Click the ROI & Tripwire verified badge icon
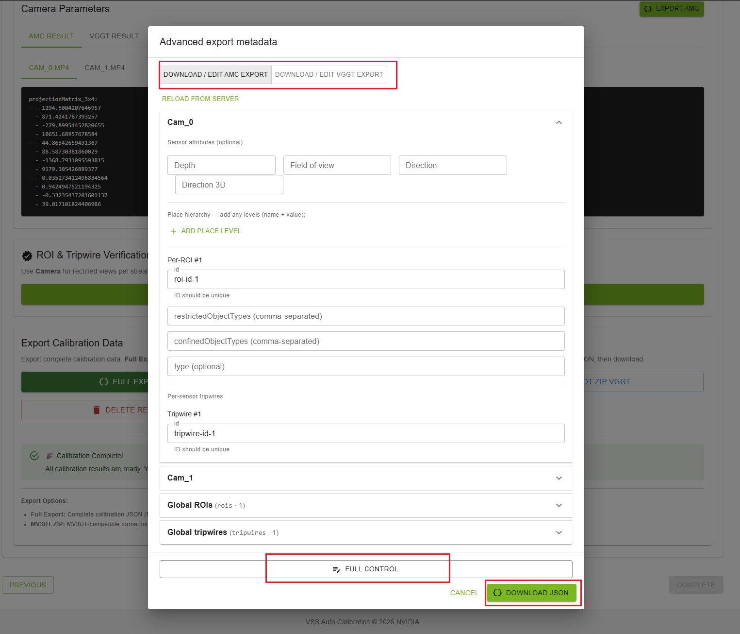740x634 pixels. pyautogui.click(x=27, y=256)
